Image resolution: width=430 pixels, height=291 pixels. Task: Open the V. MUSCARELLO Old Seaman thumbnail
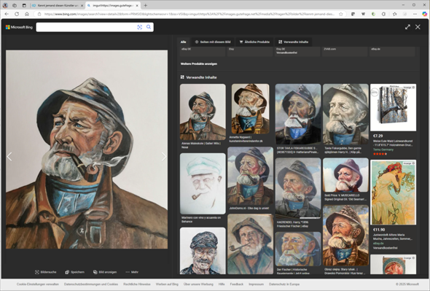345,175
